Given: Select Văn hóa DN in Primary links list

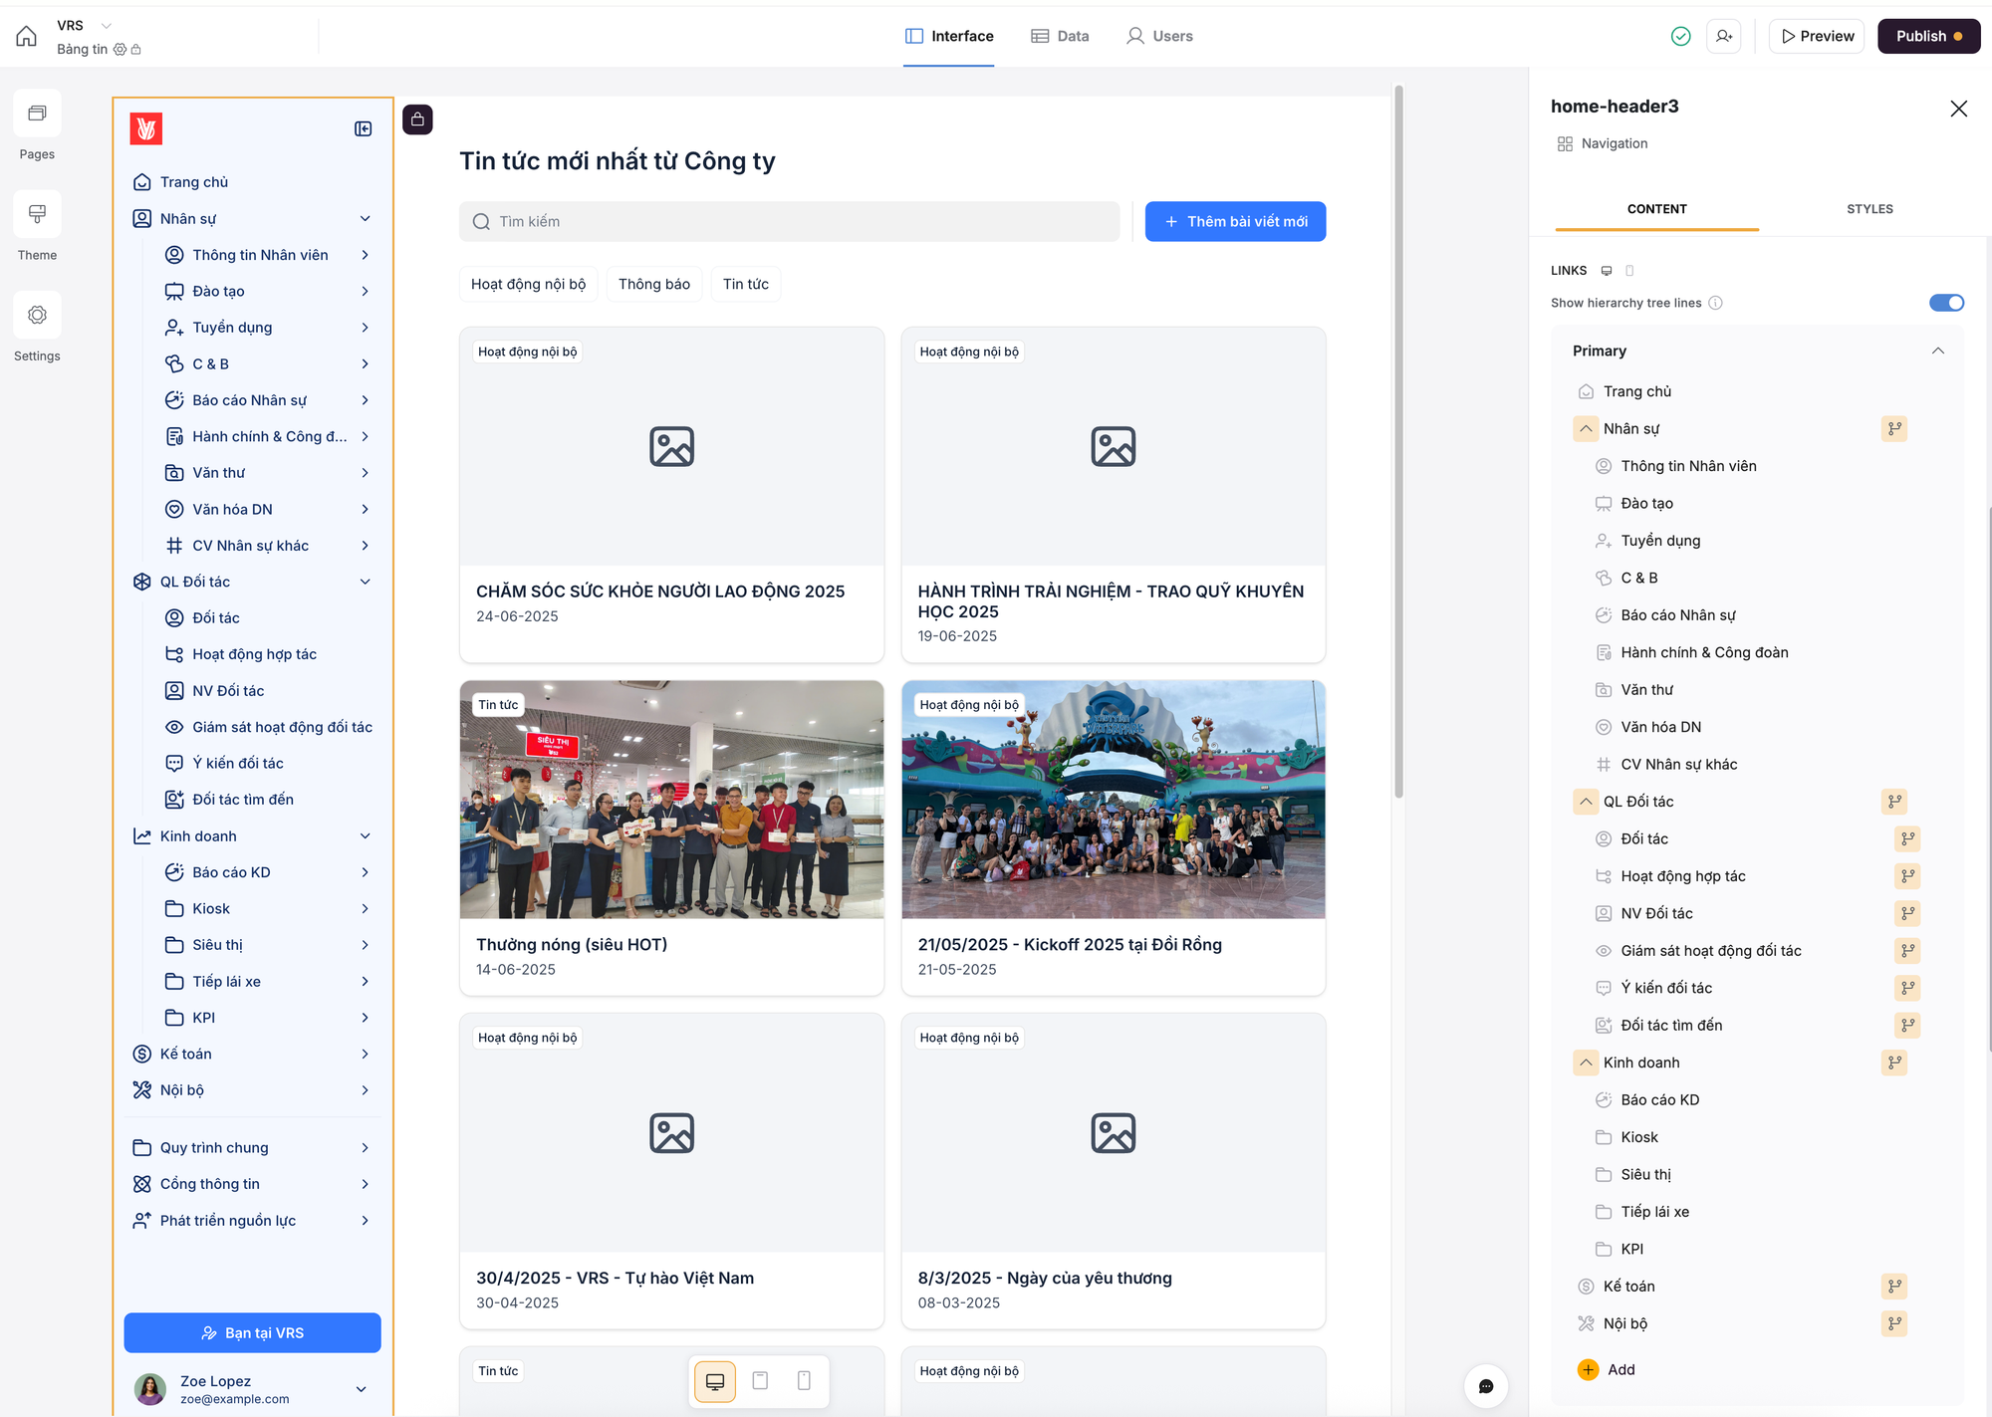Looking at the screenshot, I should click(1661, 727).
